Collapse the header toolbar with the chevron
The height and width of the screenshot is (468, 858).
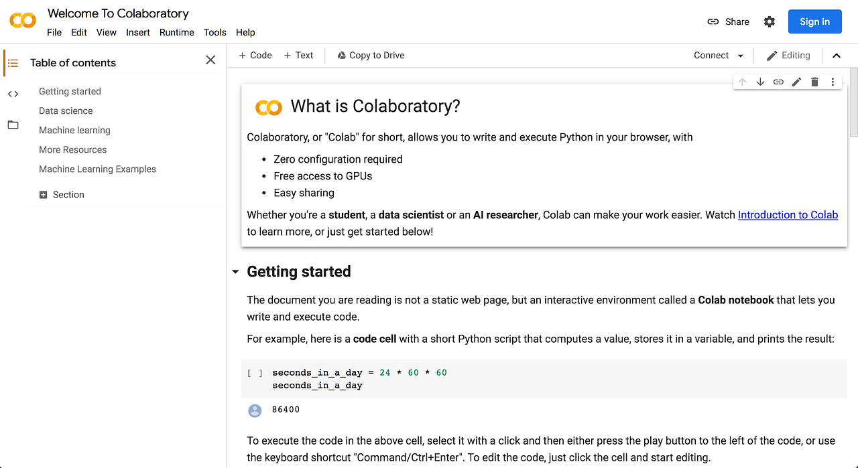point(836,55)
